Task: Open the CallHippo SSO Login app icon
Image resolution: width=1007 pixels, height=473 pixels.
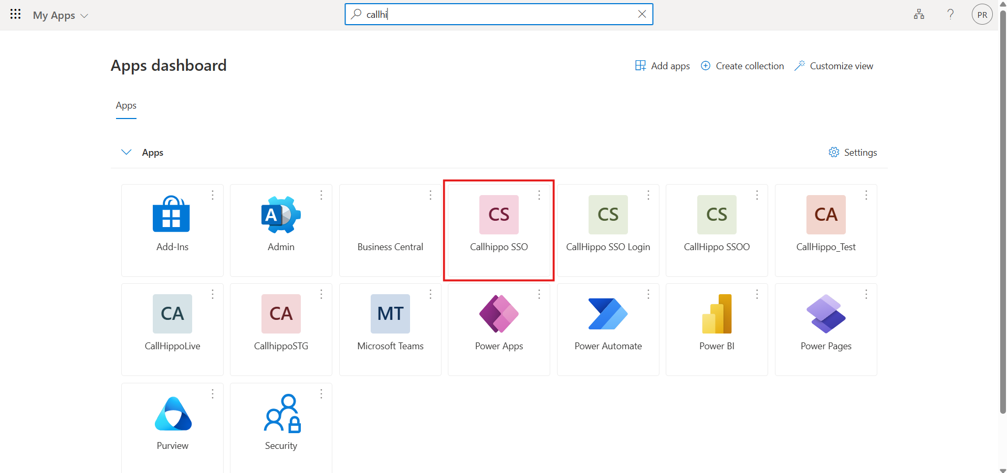Action: pos(608,214)
